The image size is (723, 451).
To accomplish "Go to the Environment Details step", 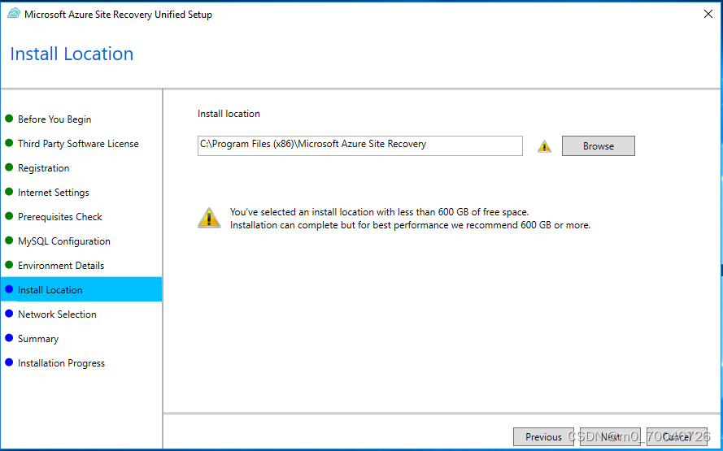I will (x=61, y=266).
